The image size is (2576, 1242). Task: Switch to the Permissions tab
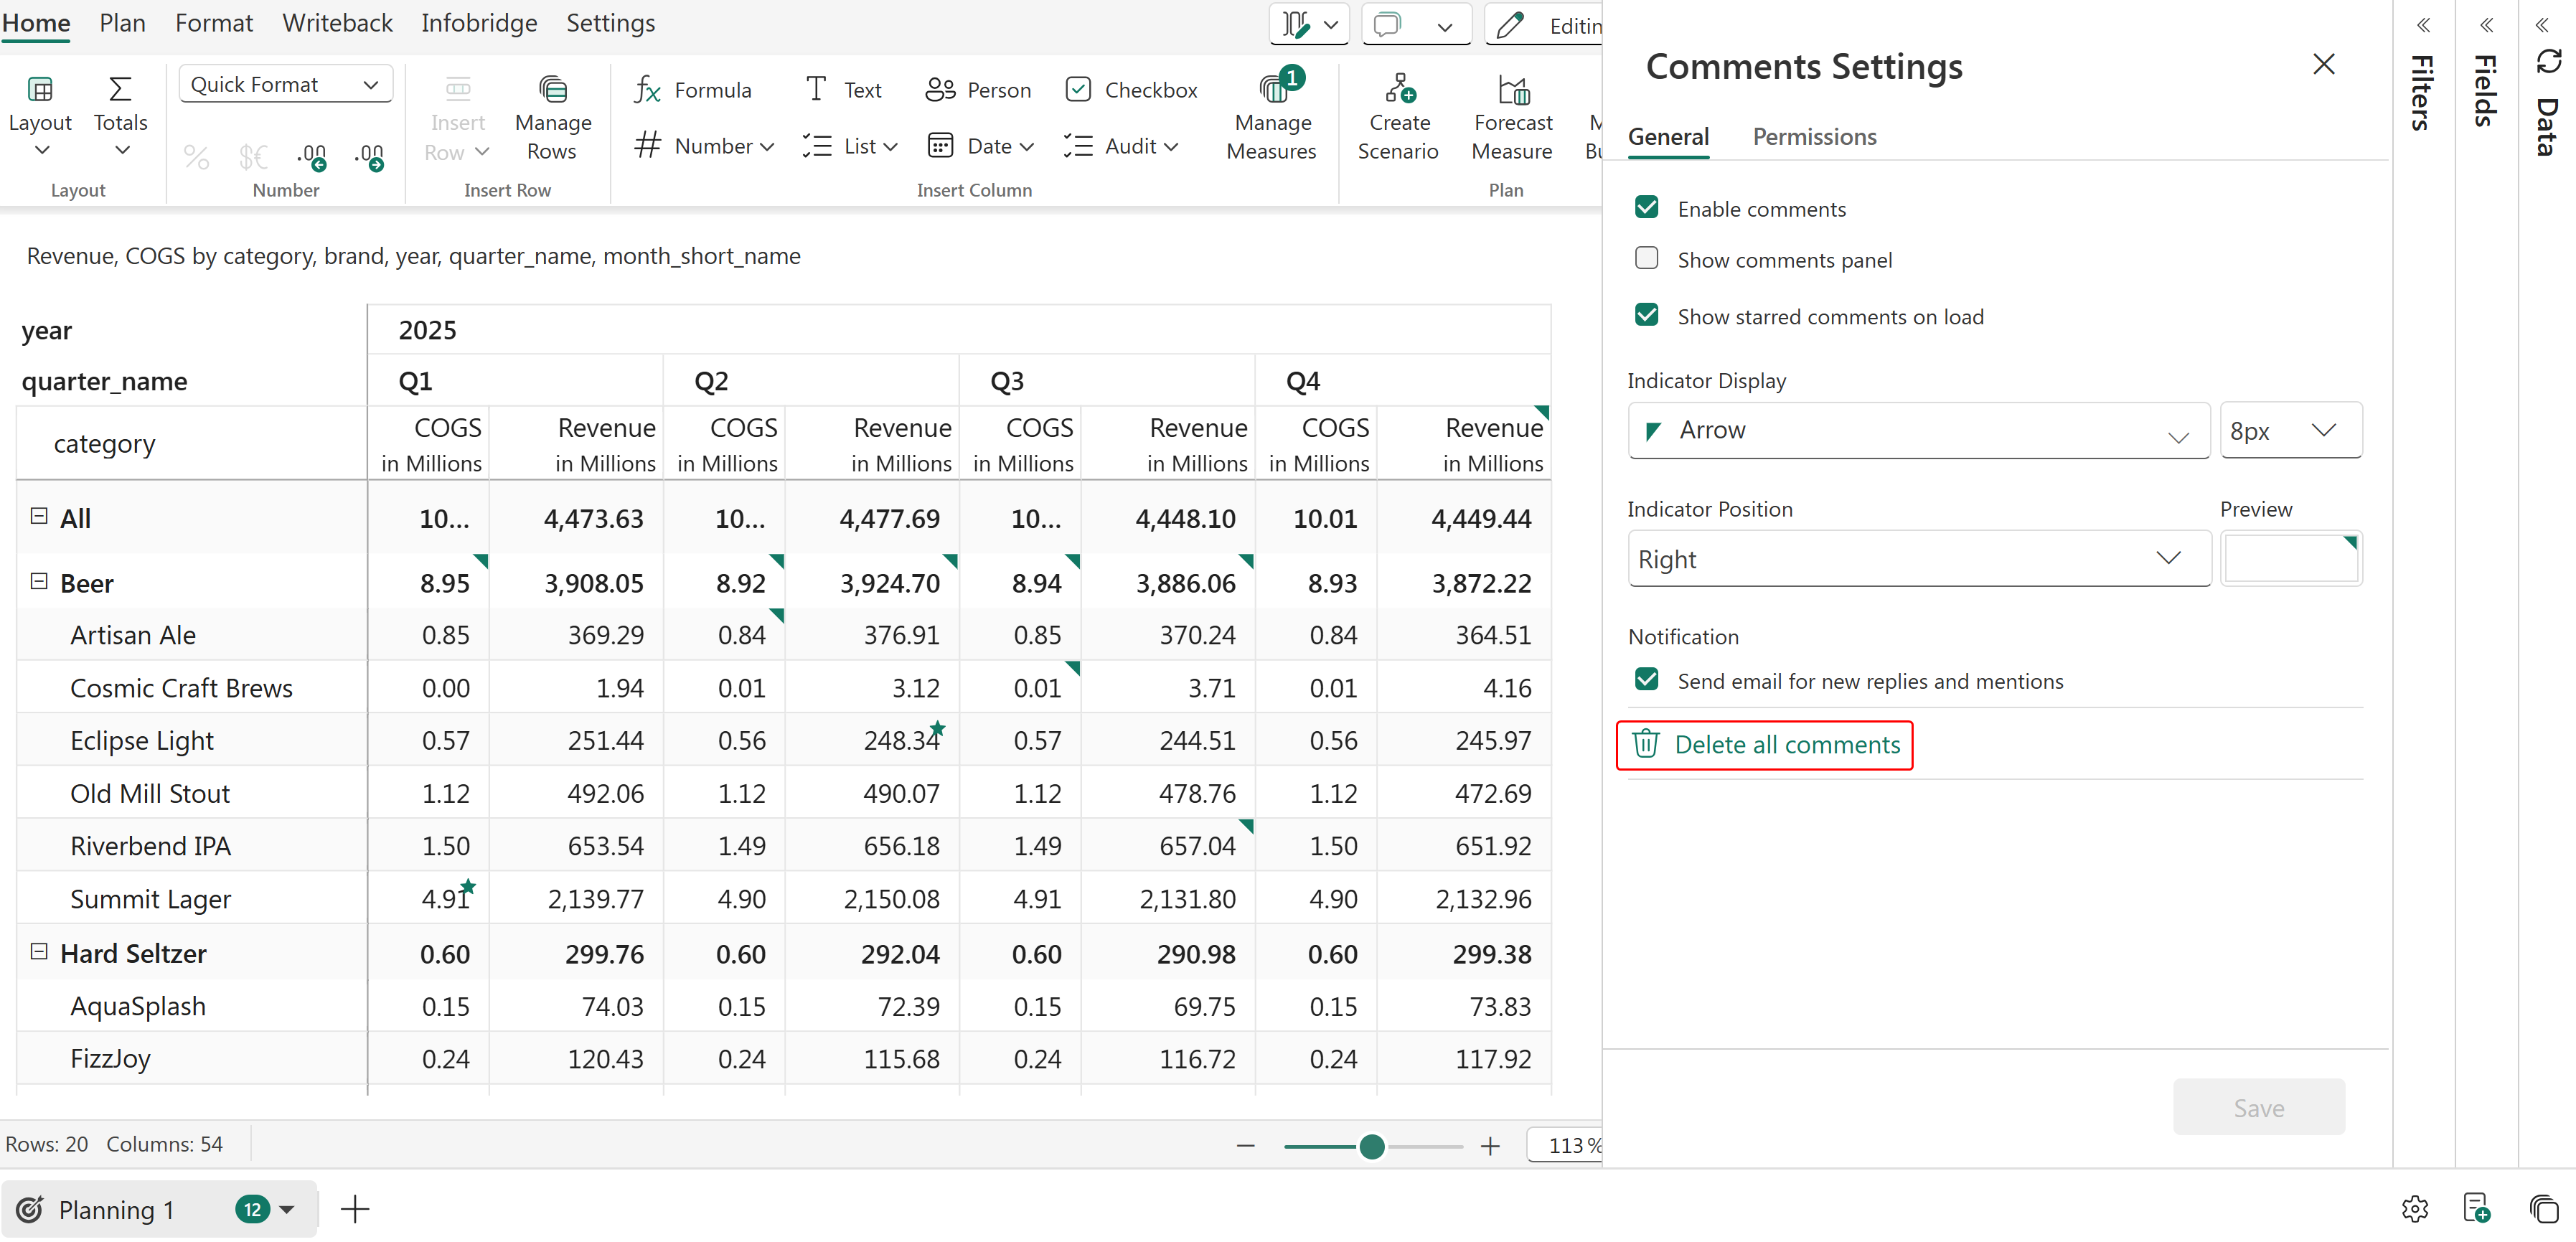pos(1813,137)
